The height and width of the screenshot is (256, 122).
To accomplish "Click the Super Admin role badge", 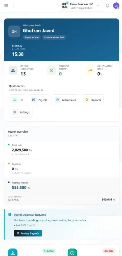I will coord(32,37).
